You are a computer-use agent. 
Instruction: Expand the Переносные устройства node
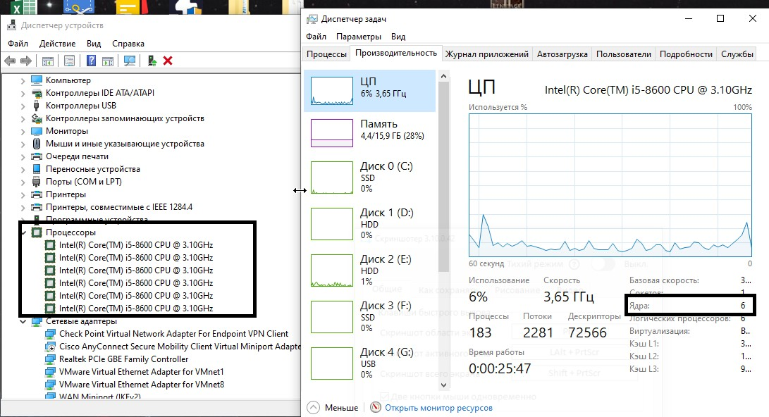(23, 170)
